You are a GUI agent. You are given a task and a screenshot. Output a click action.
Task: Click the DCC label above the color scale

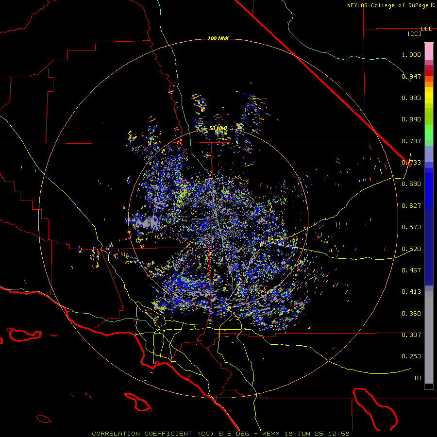click(426, 29)
